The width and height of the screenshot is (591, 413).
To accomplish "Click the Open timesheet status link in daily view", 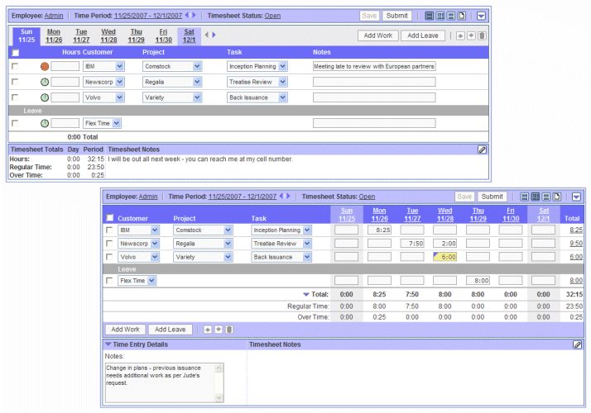I will (x=272, y=16).
